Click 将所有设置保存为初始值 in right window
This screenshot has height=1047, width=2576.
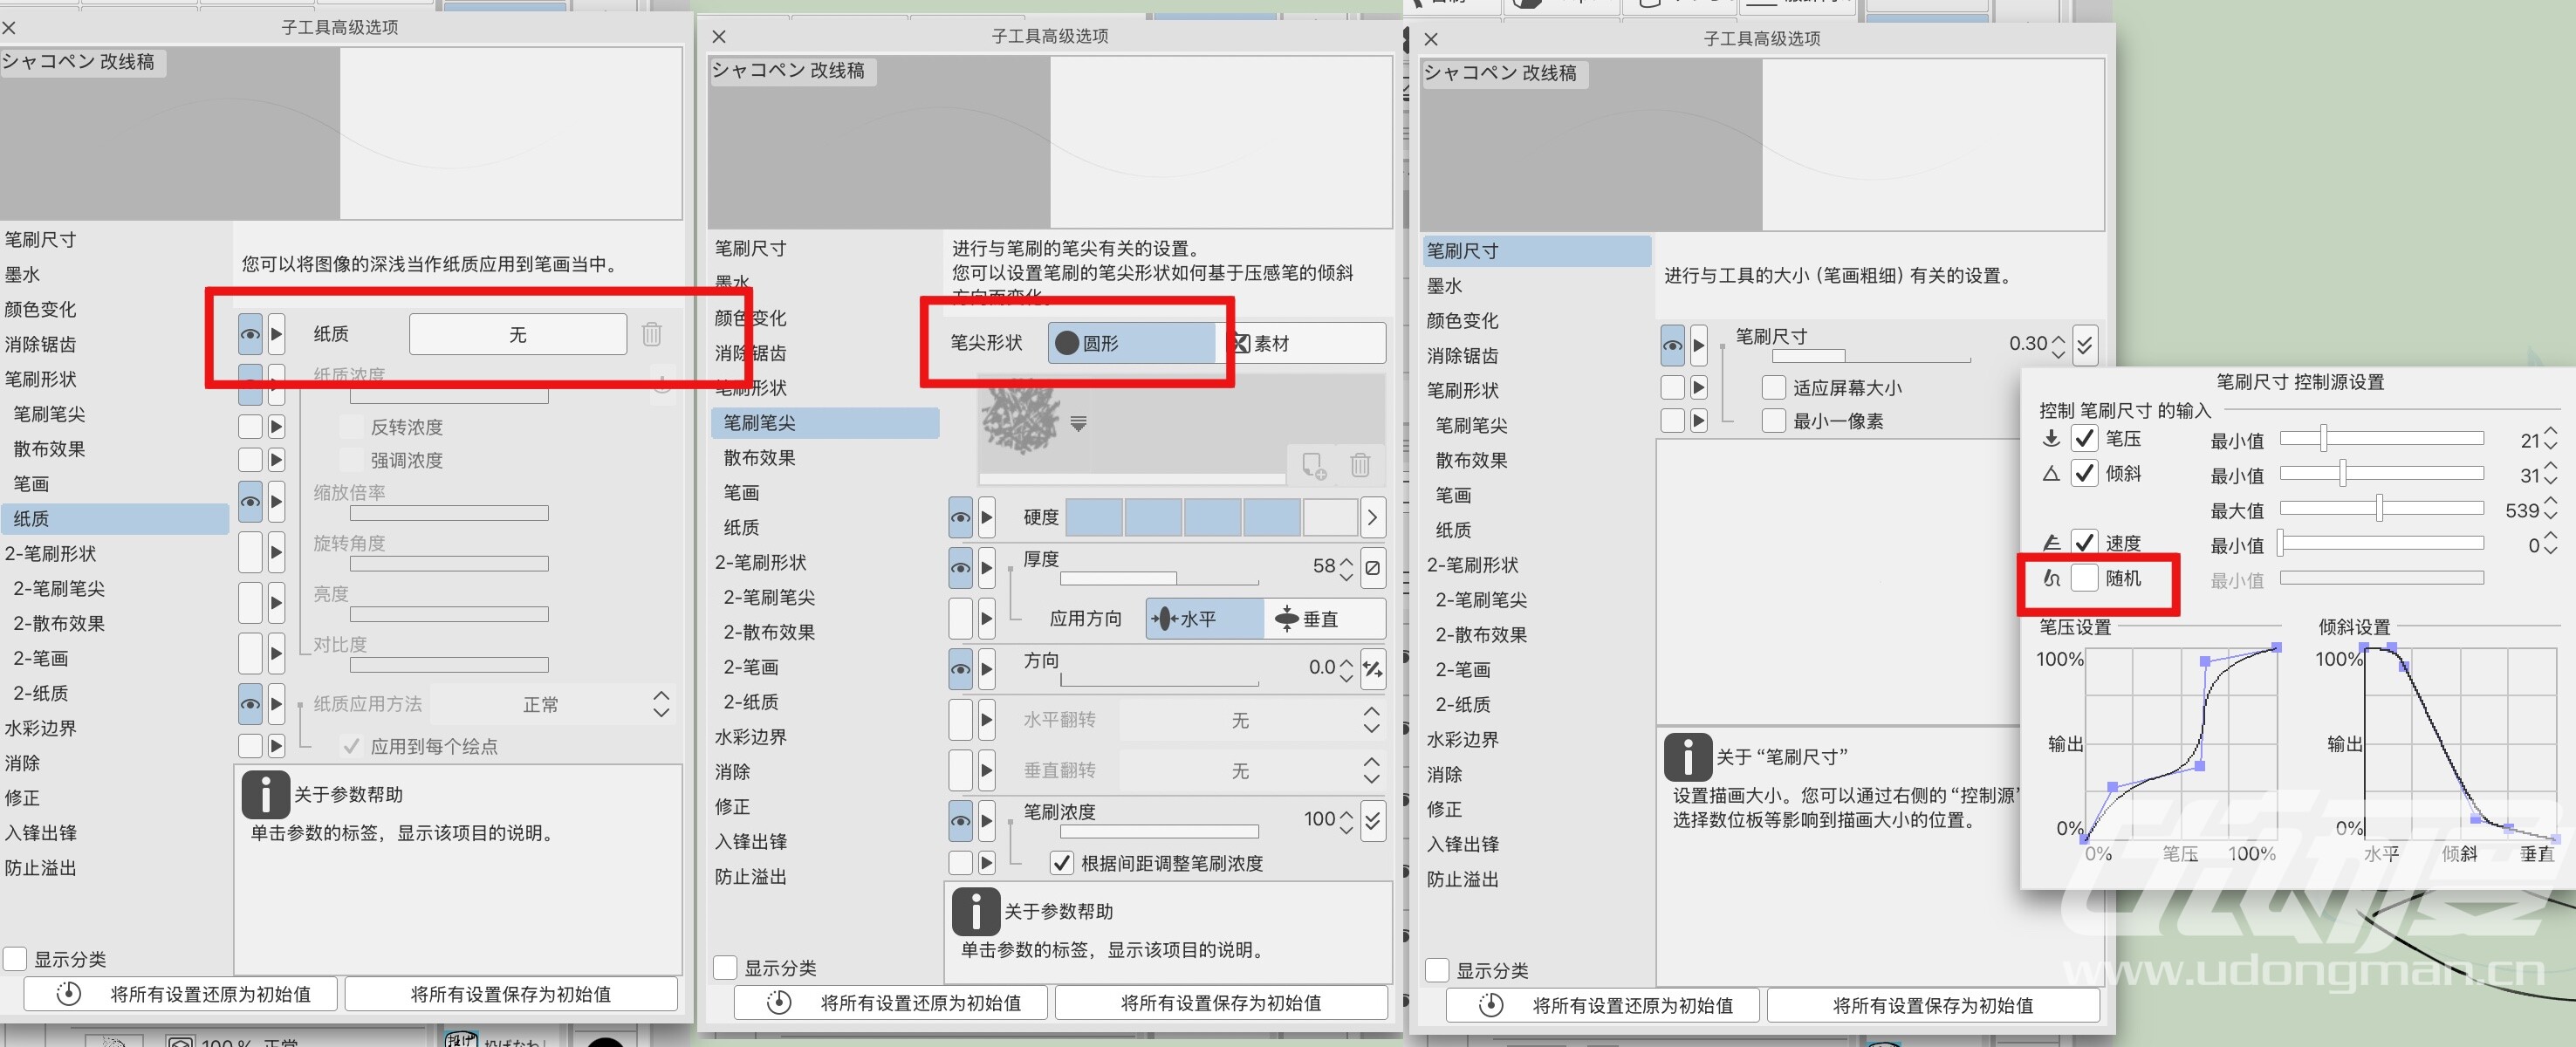tap(1933, 1005)
